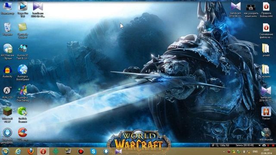Open the Корзина recycle bin
This screenshot has width=276, height=155.
(7, 29)
